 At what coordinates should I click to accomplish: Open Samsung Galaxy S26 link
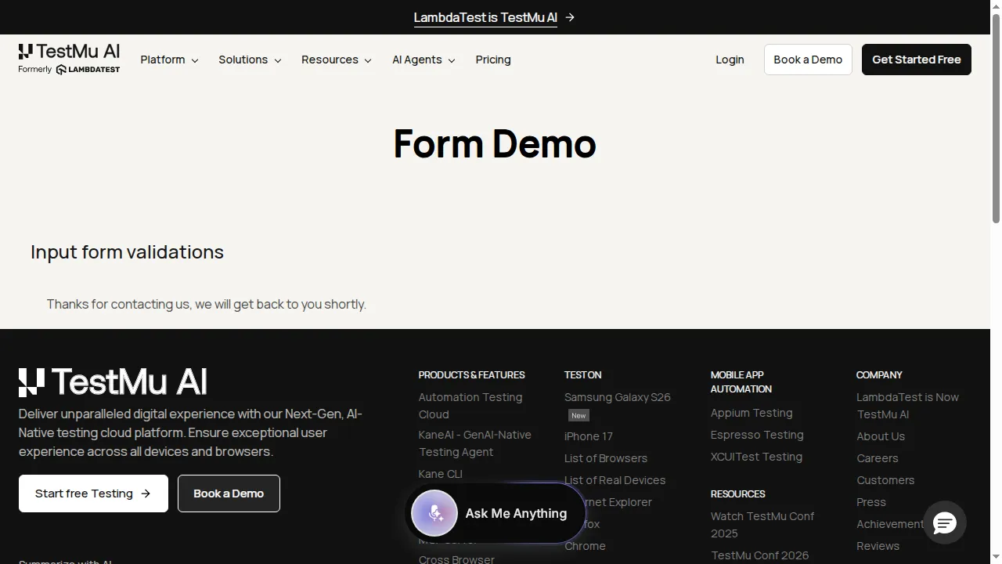point(618,397)
